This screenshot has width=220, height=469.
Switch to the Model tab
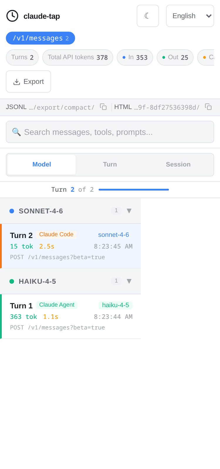42,164
